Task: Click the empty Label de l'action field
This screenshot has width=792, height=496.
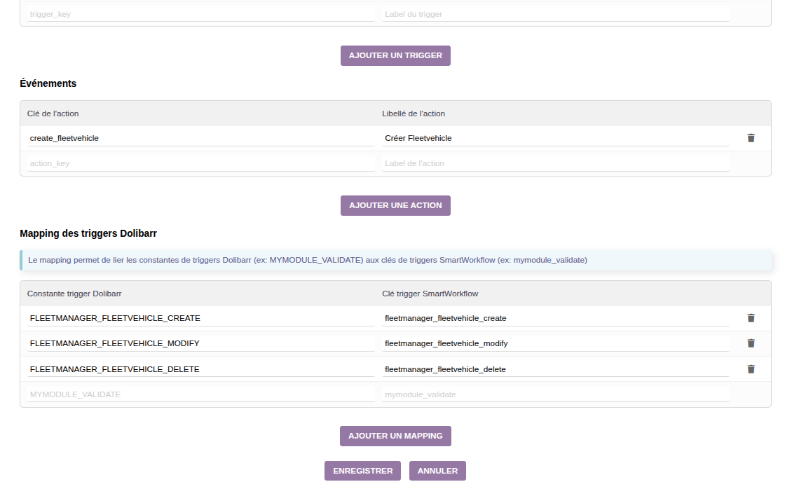Action: coord(555,163)
